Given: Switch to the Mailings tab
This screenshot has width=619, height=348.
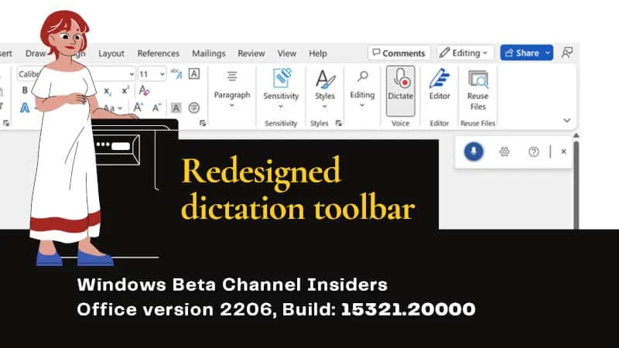Looking at the screenshot, I should pyautogui.click(x=209, y=53).
